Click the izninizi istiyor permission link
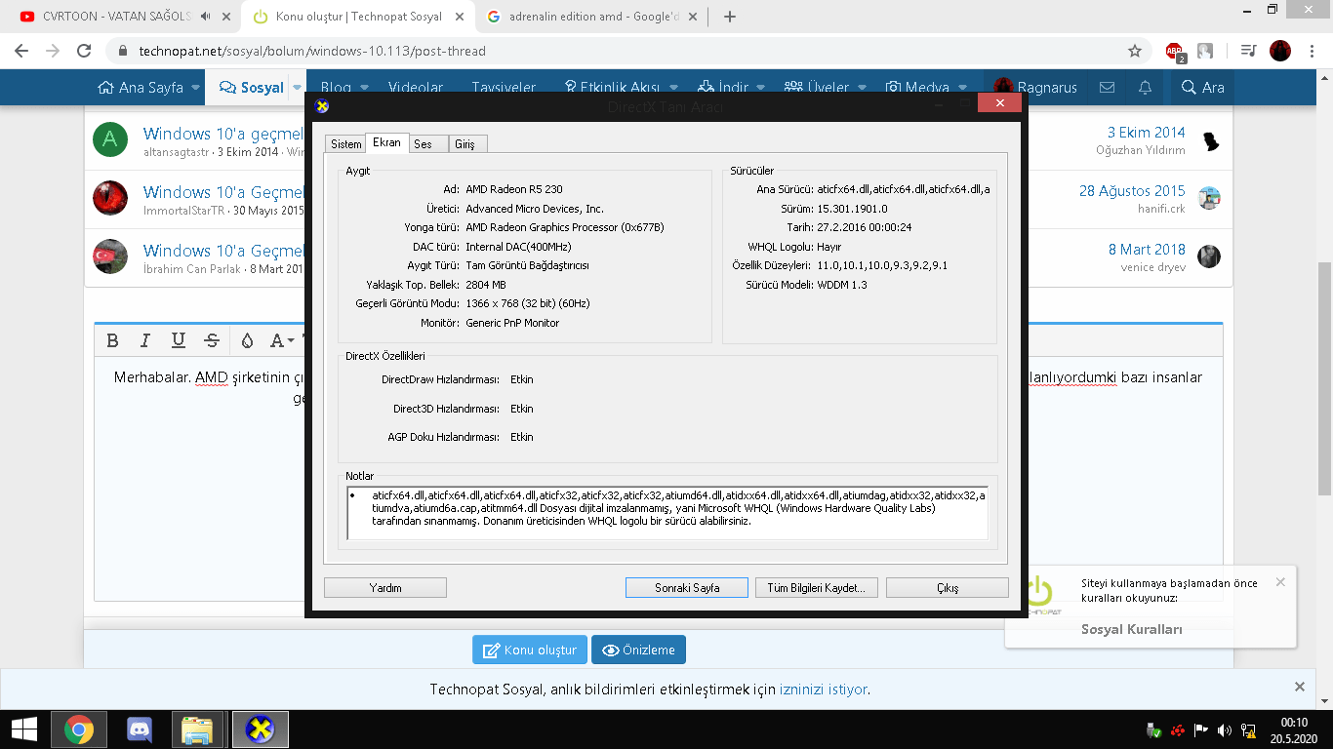This screenshot has height=749, width=1333. pos(823,690)
